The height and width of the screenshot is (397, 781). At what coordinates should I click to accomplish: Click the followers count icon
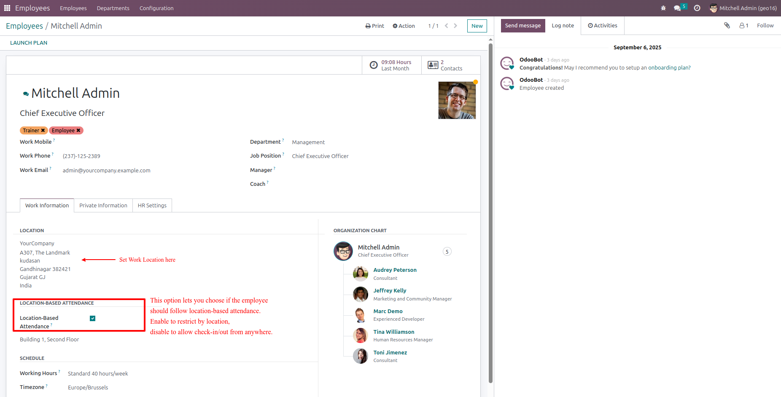(744, 25)
